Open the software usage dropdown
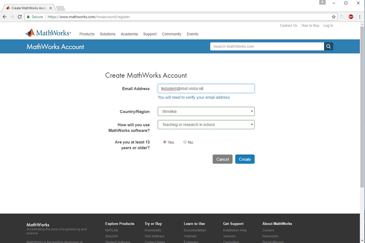 pos(206,125)
